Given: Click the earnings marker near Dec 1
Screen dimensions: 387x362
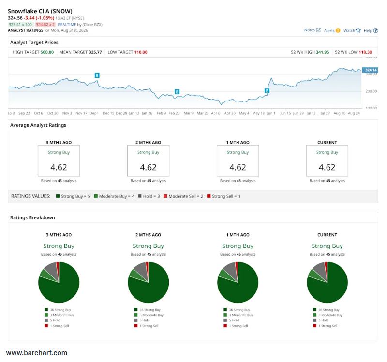Looking at the screenshot, I should (x=97, y=75).
